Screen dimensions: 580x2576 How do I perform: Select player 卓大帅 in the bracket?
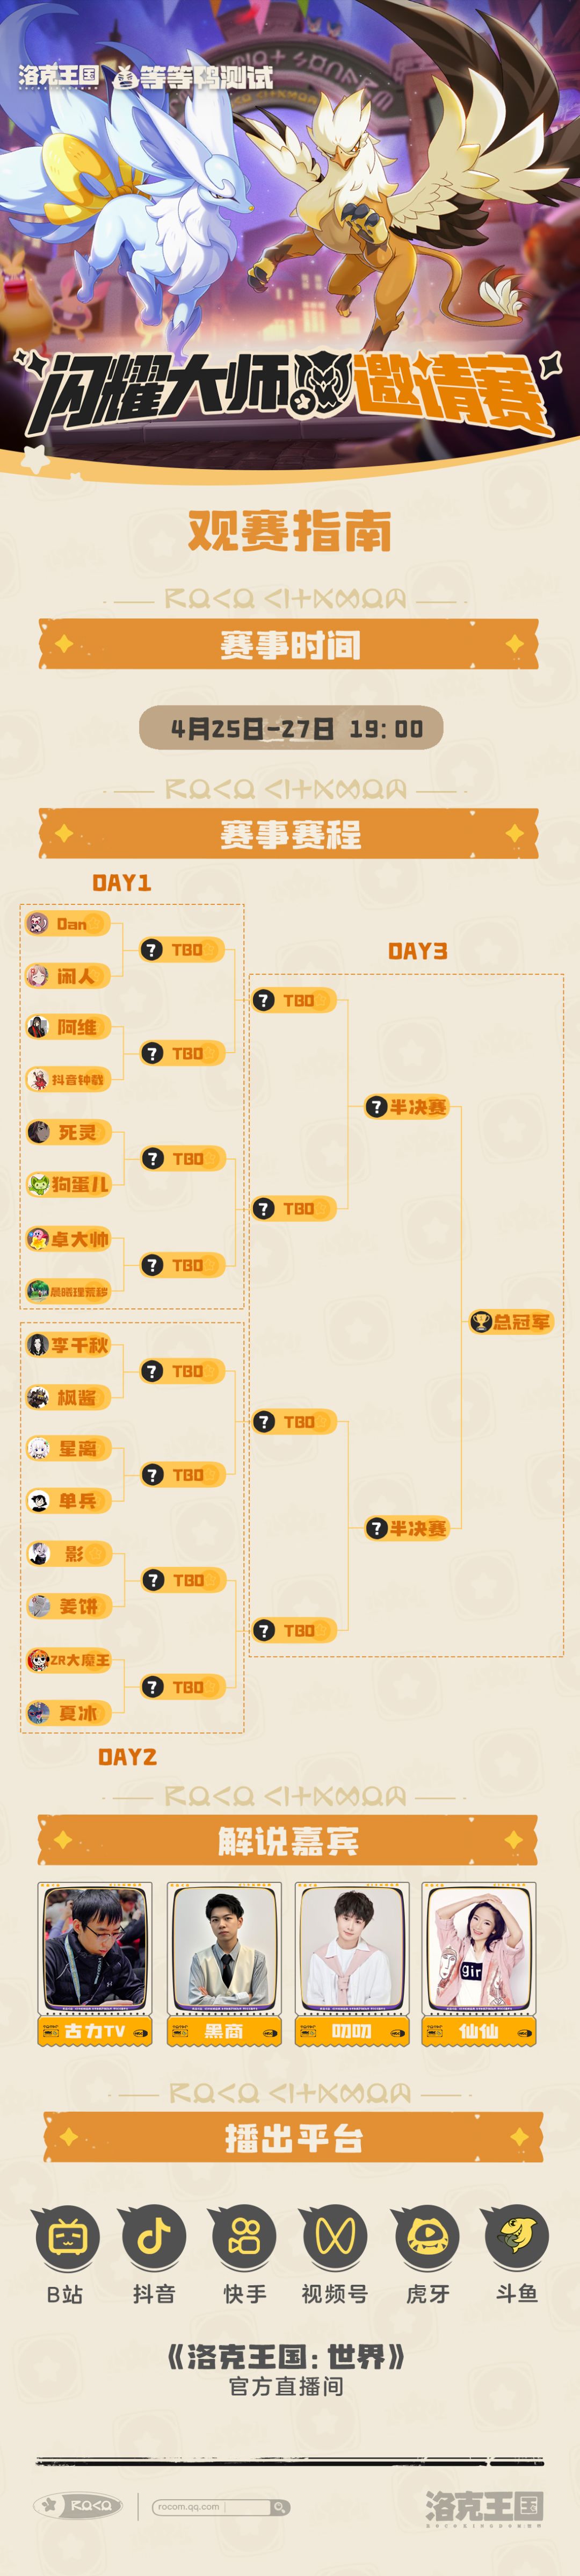68,1239
